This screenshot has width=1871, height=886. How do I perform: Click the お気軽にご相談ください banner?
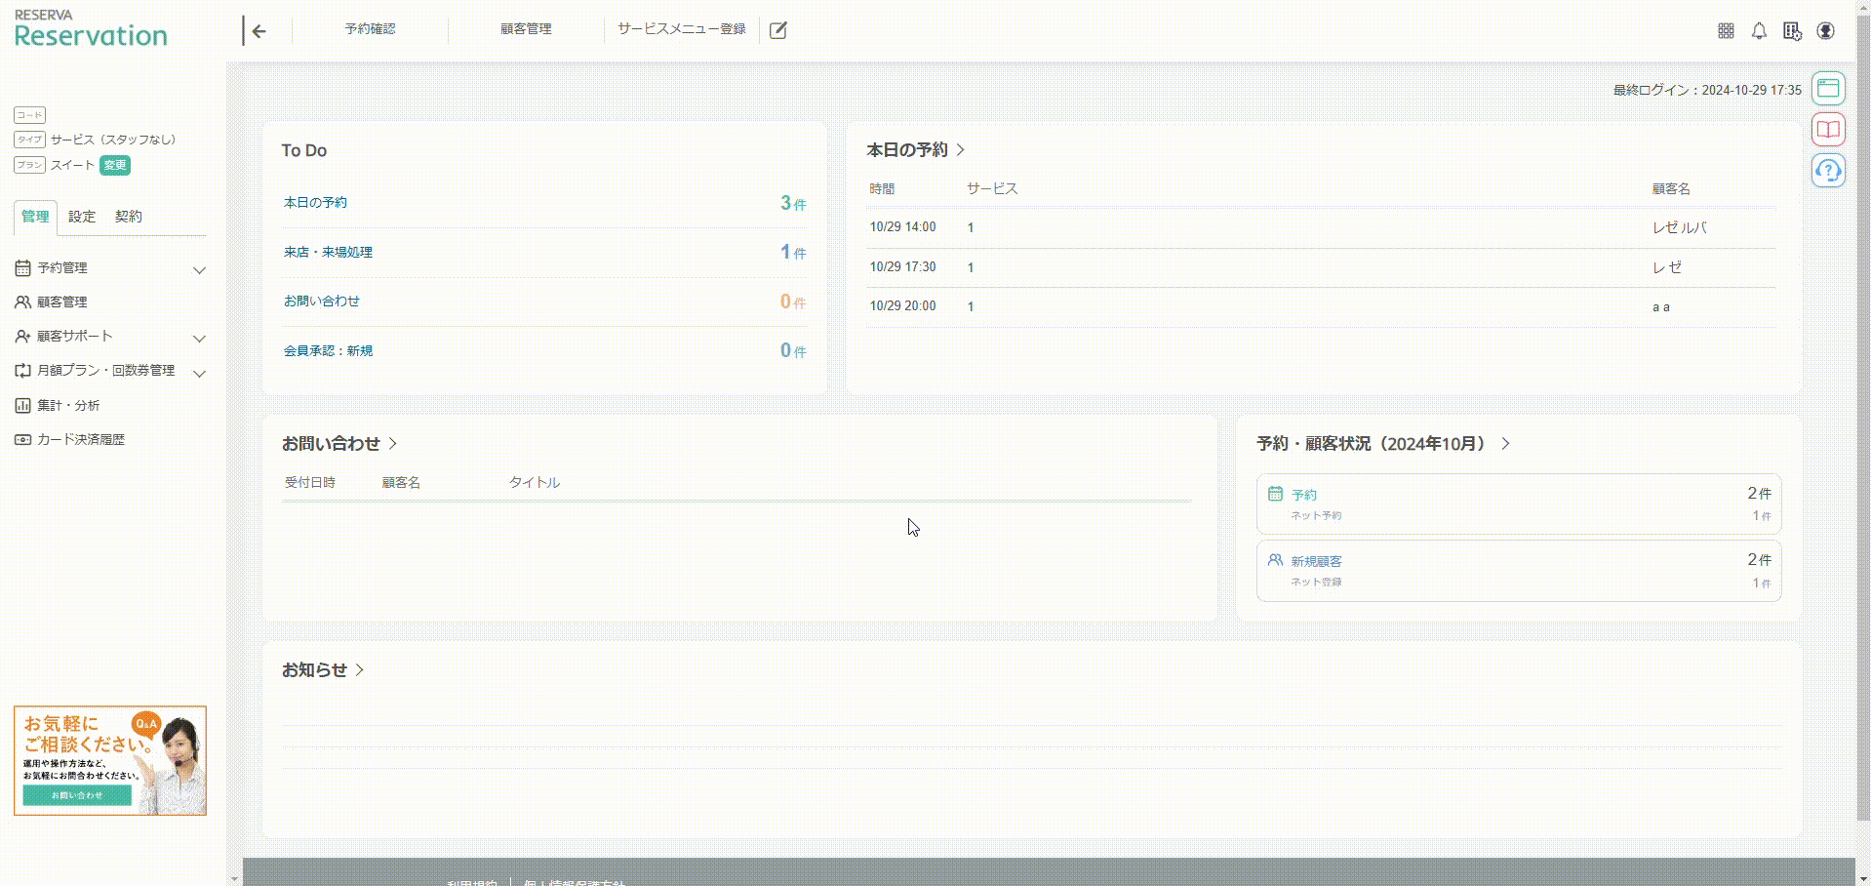click(110, 761)
